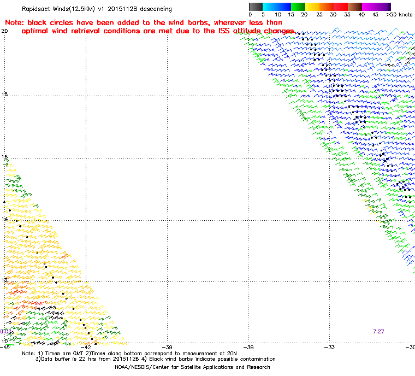
Task: Pick the orange 25–30 knots color segment
Action: click(327, 7)
